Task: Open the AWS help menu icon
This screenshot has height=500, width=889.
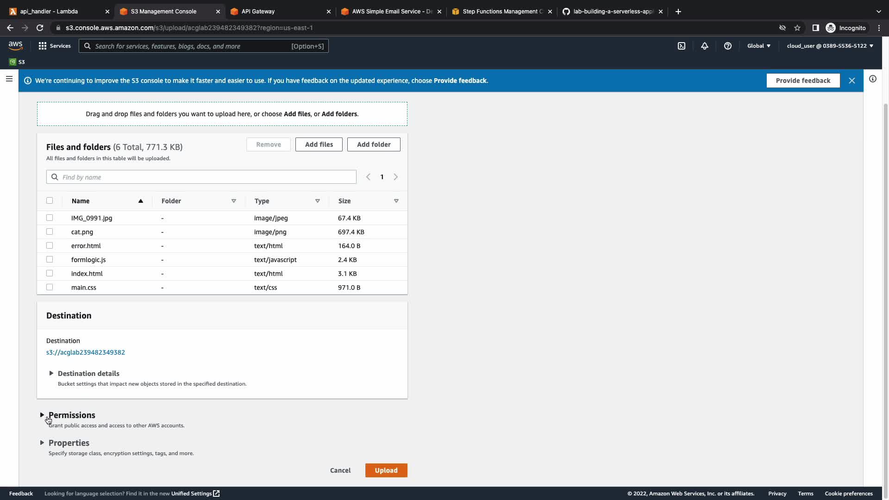Action: pos(727,46)
